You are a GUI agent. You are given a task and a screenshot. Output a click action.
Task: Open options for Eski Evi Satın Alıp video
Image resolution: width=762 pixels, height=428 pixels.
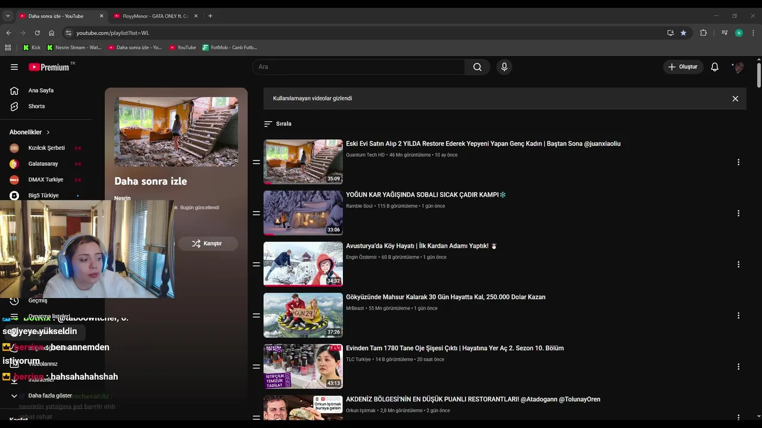pyautogui.click(x=738, y=162)
